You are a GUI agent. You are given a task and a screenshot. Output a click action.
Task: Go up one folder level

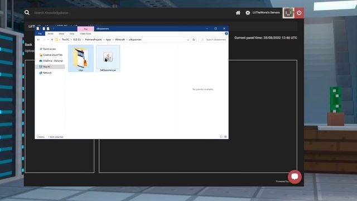click(x=52, y=40)
